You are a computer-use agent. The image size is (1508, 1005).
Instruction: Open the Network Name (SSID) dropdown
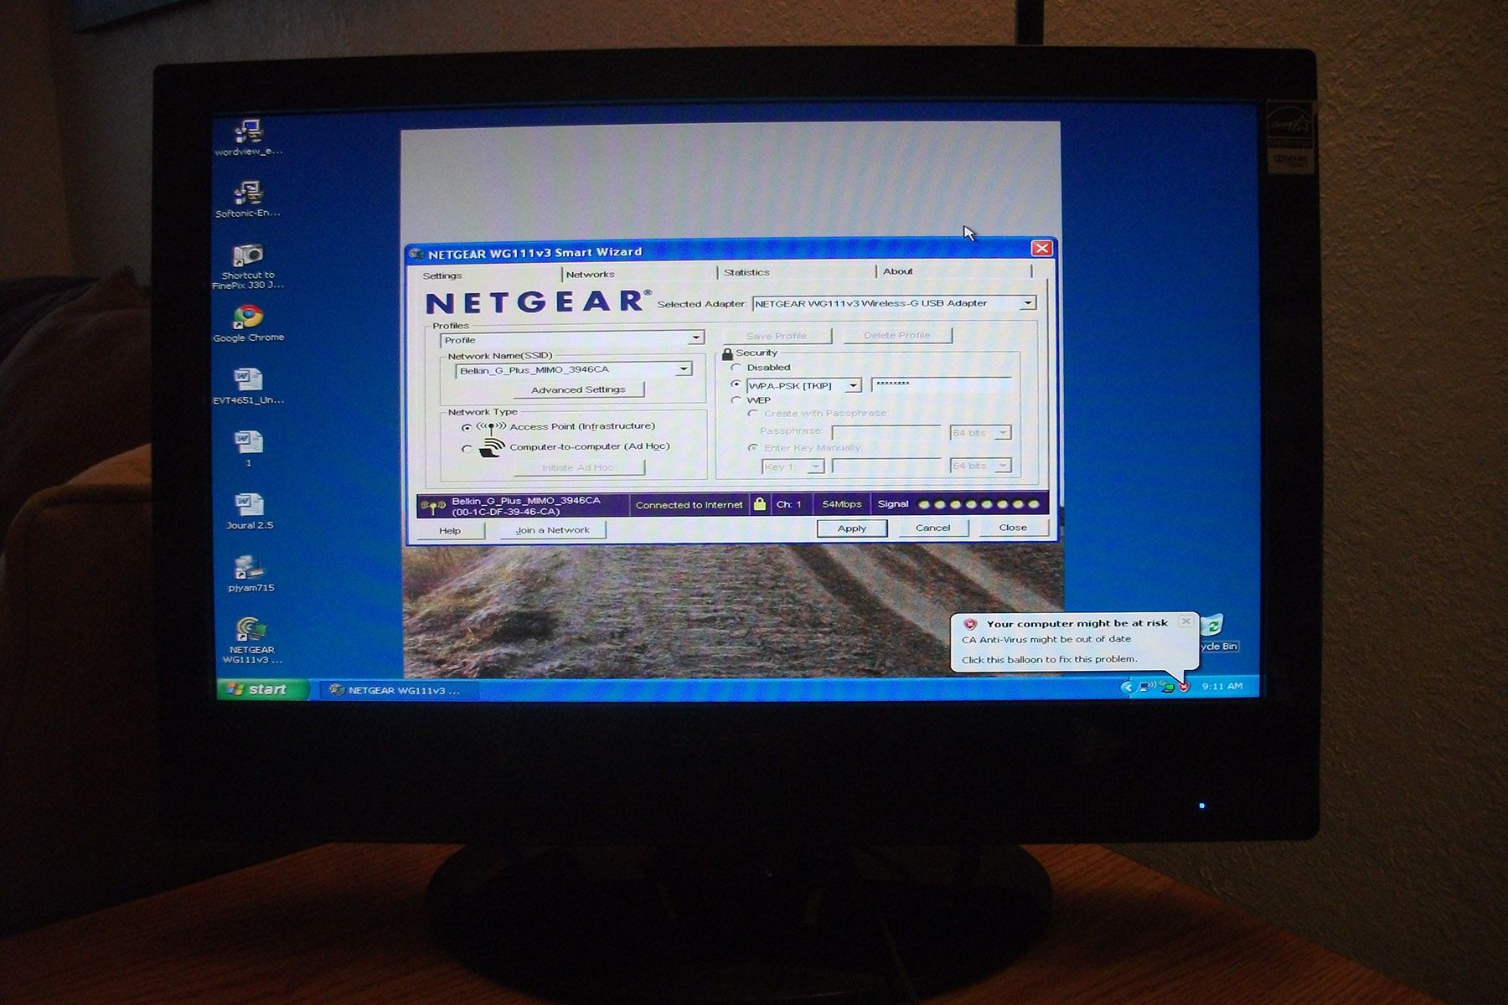(x=684, y=369)
